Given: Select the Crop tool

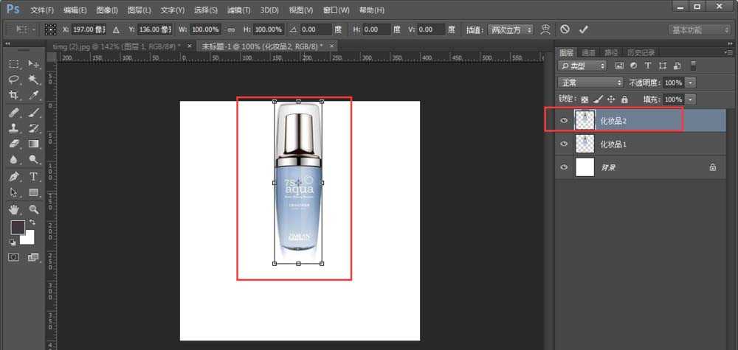Looking at the screenshot, I should pos(14,96).
